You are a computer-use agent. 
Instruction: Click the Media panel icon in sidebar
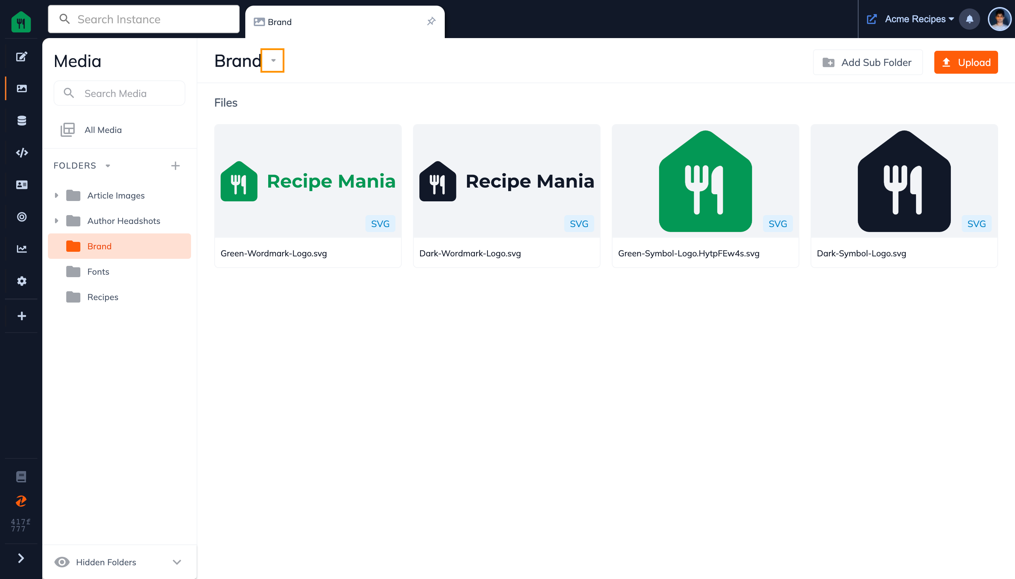coord(21,89)
